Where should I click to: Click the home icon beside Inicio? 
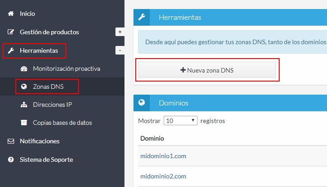pos(11,14)
